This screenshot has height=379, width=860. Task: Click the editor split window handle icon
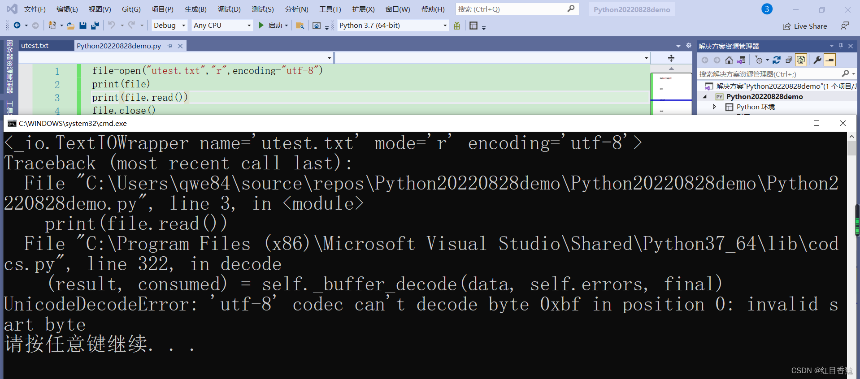click(x=671, y=58)
